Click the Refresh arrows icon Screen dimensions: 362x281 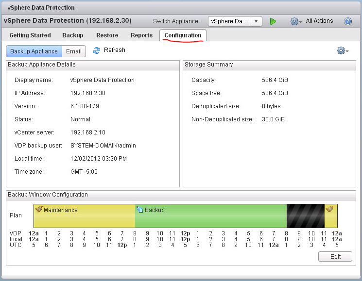(97, 50)
